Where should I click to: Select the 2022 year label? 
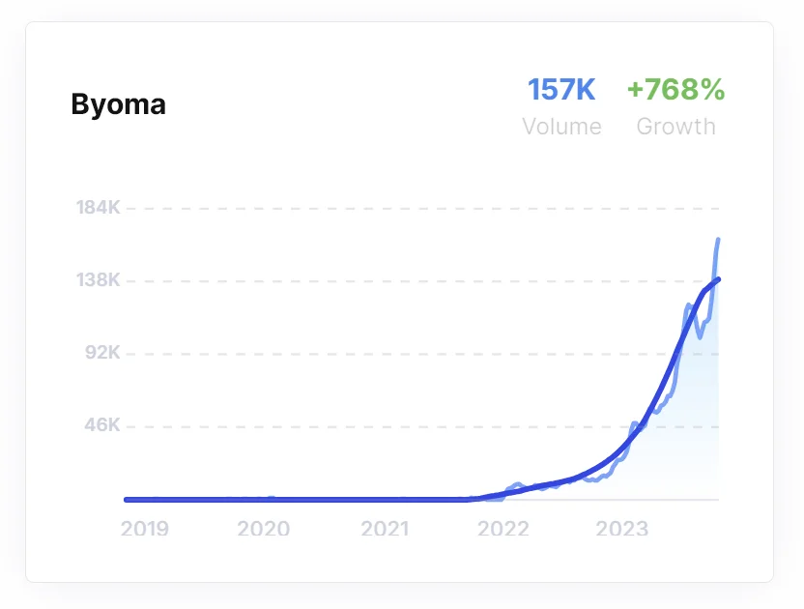coord(503,529)
